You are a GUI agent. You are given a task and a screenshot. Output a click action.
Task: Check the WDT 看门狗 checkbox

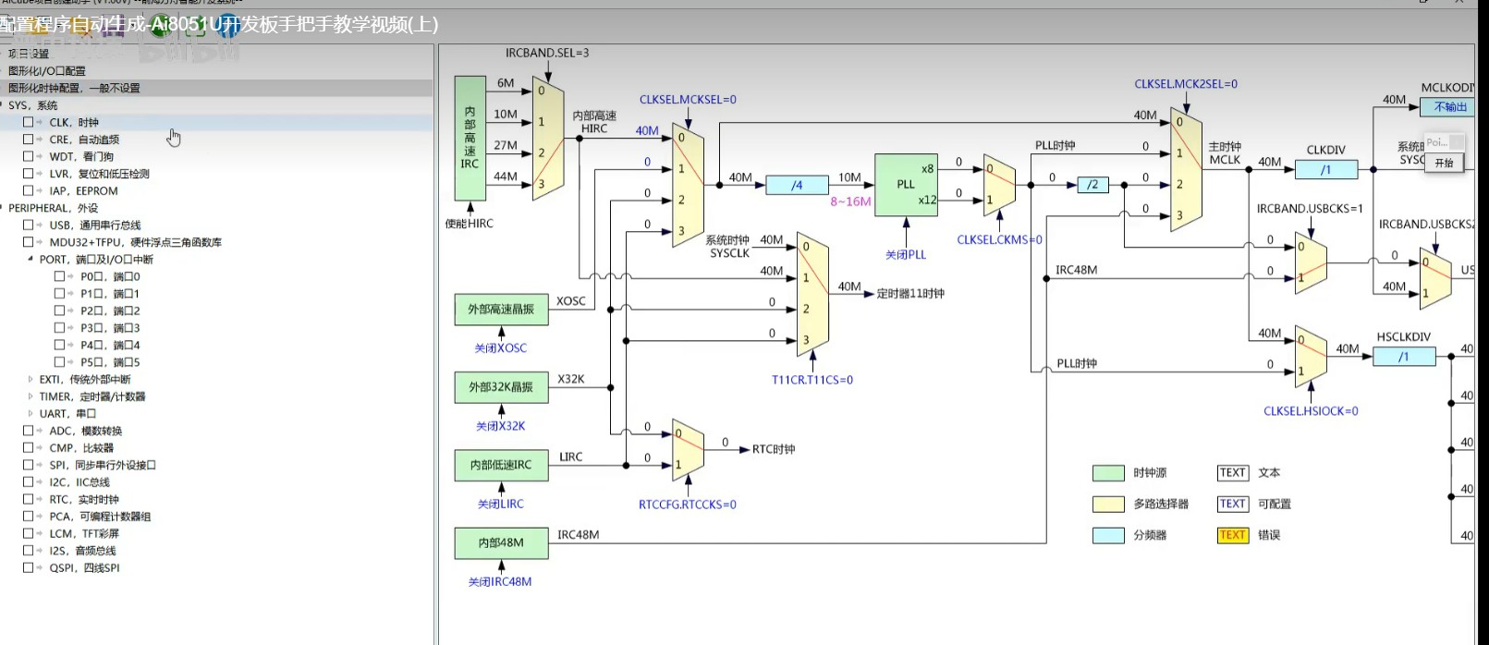[x=29, y=156]
